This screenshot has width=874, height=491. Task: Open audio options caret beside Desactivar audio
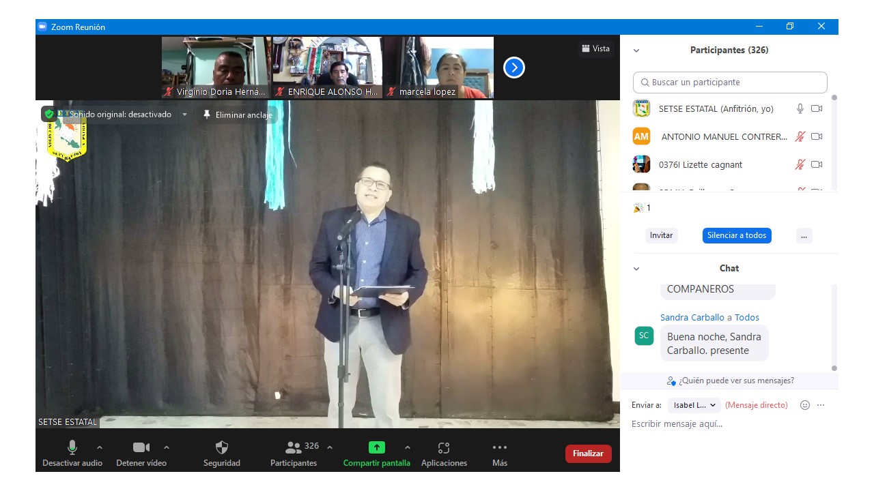coord(100,447)
